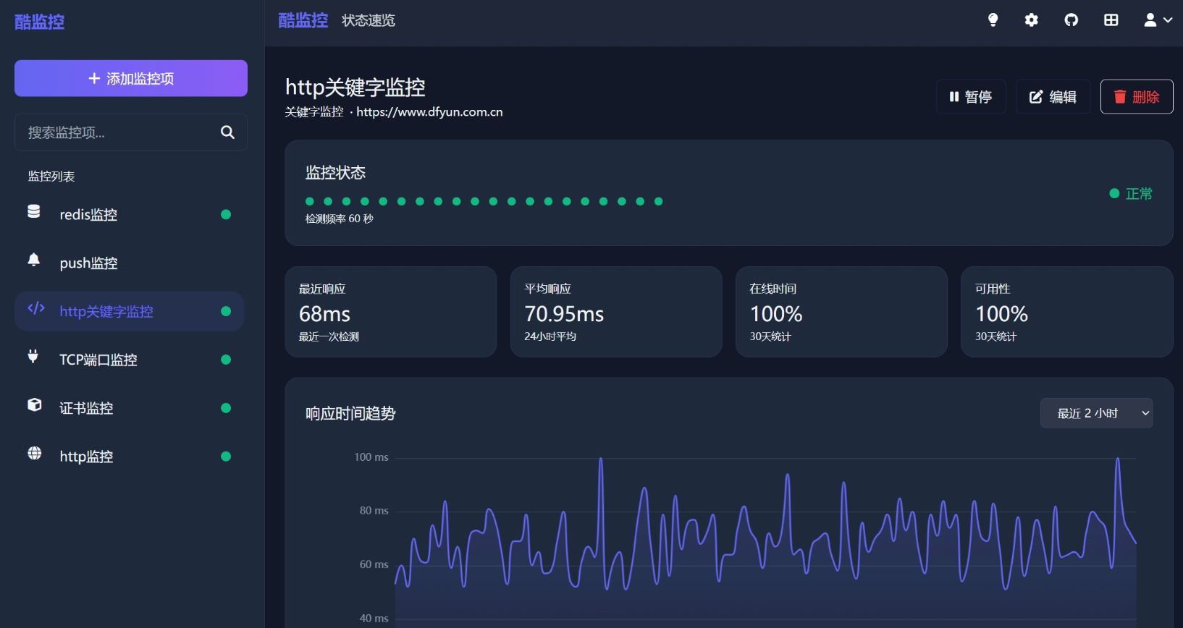The width and height of the screenshot is (1183, 628).
Task: Open the user account dropdown
Action: tap(1157, 20)
